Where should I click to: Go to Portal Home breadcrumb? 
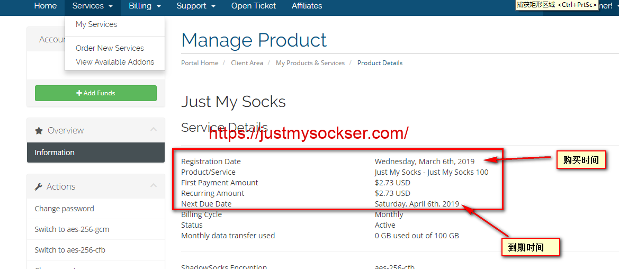[200, 63]
